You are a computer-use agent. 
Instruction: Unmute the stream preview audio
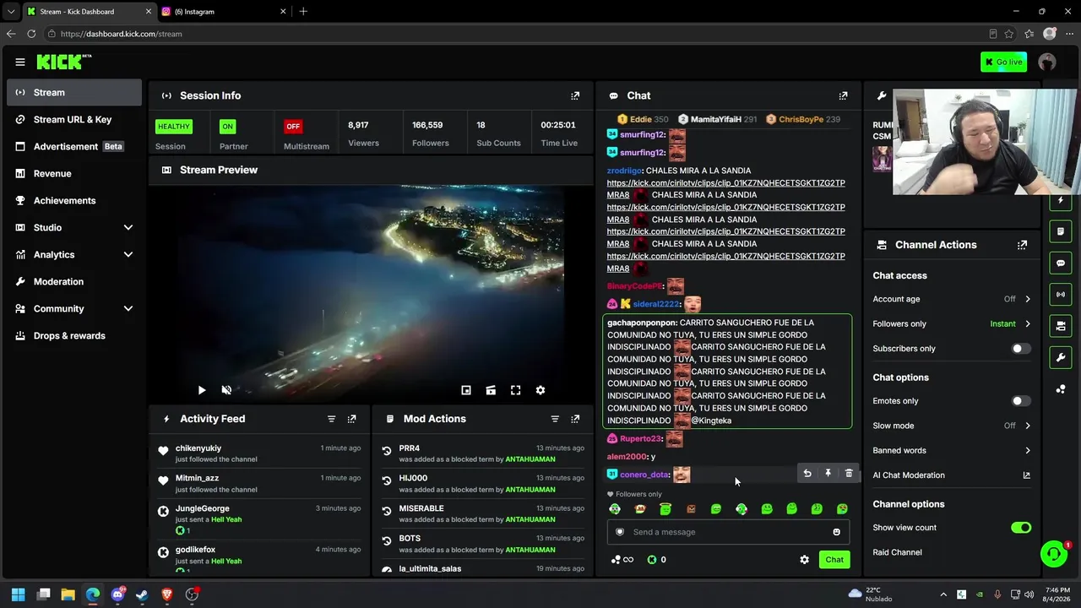click(x=226, y=390)
